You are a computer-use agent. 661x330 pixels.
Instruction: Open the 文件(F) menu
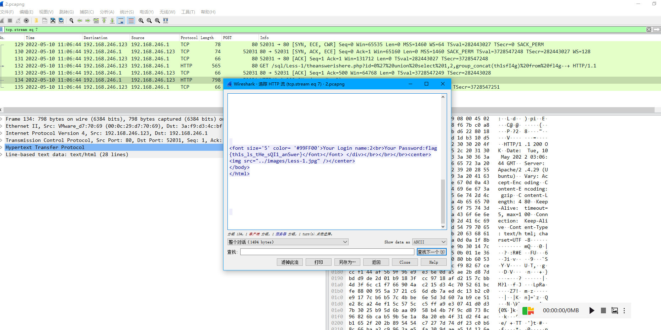pyautogui.click(x=7, y=12)
